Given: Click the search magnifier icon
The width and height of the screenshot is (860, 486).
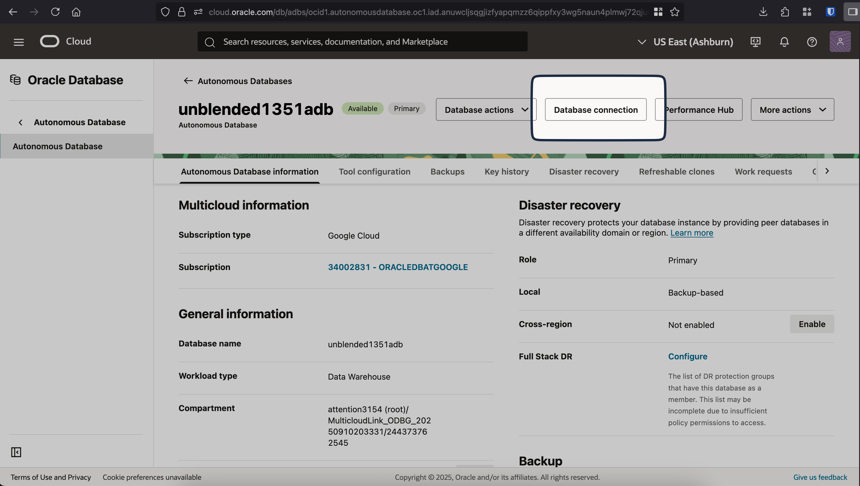Looking at the screenshot, I should click(210, 42).
